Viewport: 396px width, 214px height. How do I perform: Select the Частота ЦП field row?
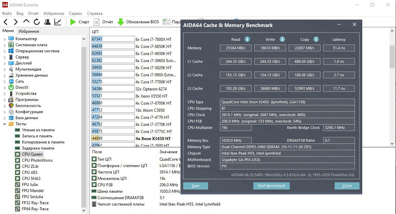(136, 172)
